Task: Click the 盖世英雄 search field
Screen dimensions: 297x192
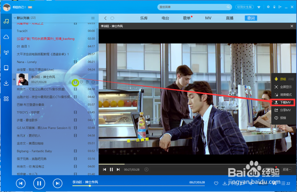Action: point(195,7)
